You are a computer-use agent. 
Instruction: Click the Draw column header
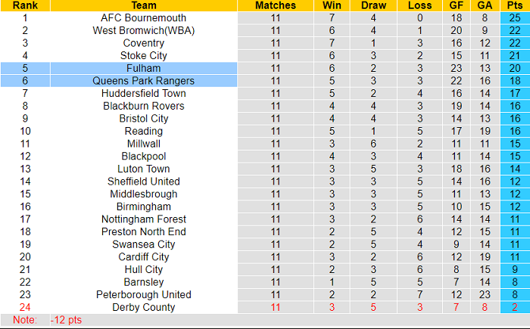point(373,5)
